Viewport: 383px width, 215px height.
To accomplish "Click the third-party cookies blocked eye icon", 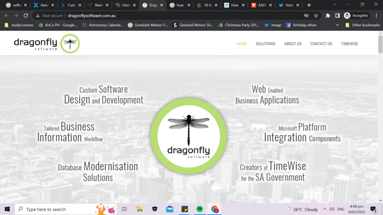I will point(306,16).
